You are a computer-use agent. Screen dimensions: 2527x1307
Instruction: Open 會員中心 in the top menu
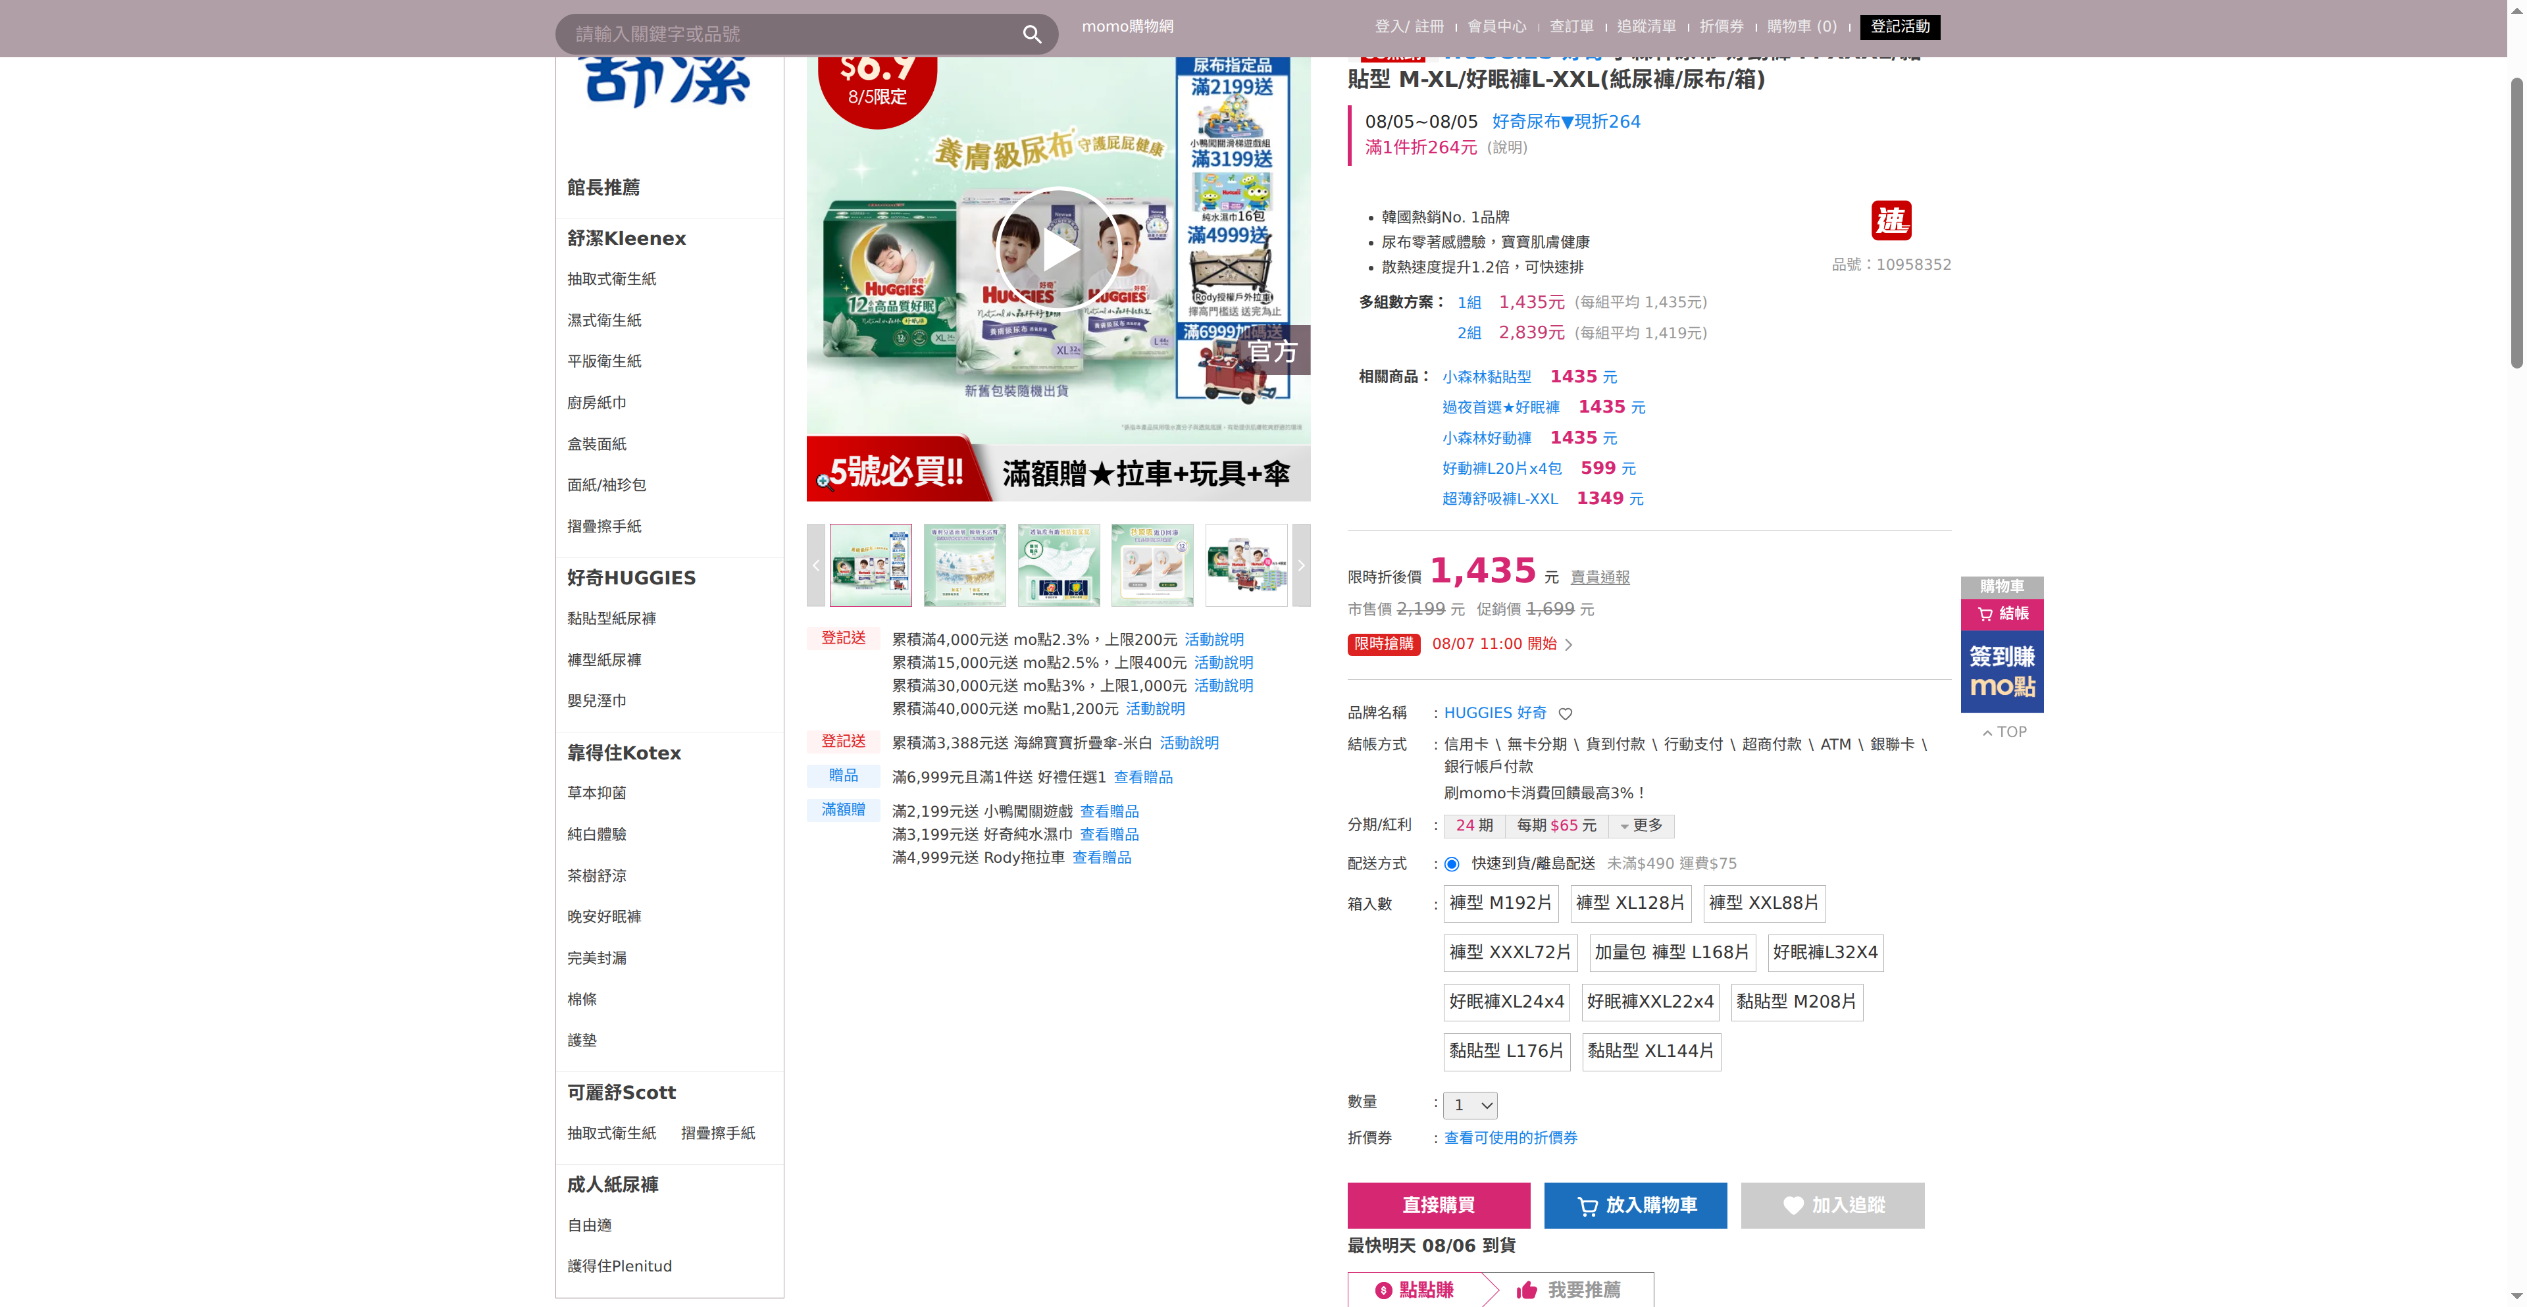(x=1497, y=26)
